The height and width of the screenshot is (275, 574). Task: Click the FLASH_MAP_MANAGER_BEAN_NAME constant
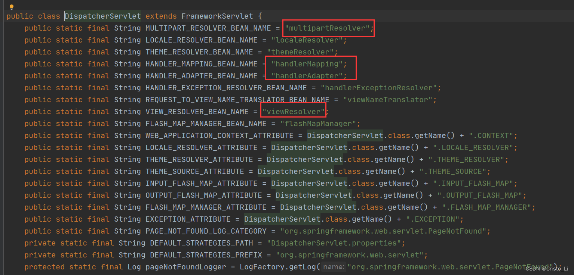[206, 124]
